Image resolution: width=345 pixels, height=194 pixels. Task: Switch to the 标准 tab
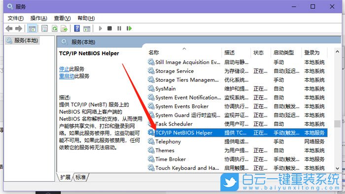pos(80,177)
